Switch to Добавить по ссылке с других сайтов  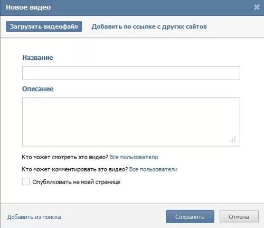[149, 26]
